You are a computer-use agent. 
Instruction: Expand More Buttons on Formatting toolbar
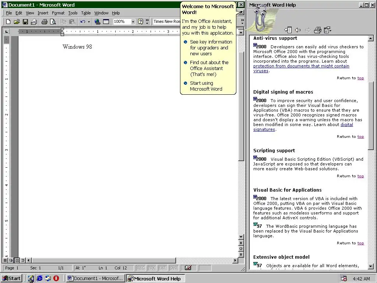[x=242, y=22]
